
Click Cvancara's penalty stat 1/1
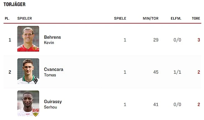click(x=177, y=72)
